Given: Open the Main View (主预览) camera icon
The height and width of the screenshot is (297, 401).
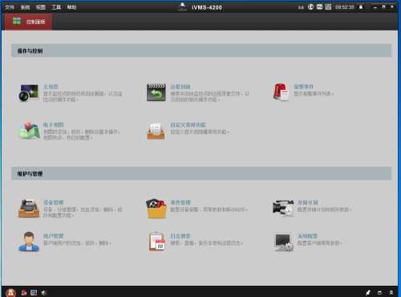Looking at the screenshot, I should pos(29,92).
